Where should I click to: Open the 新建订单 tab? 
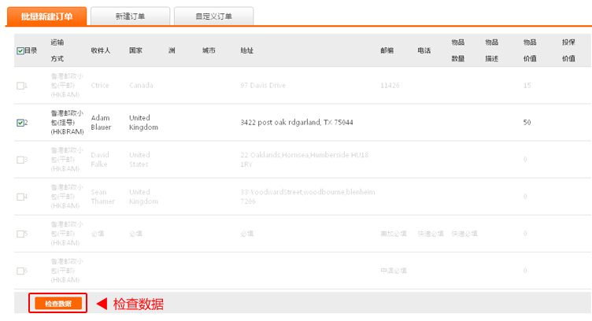(129, 17)
